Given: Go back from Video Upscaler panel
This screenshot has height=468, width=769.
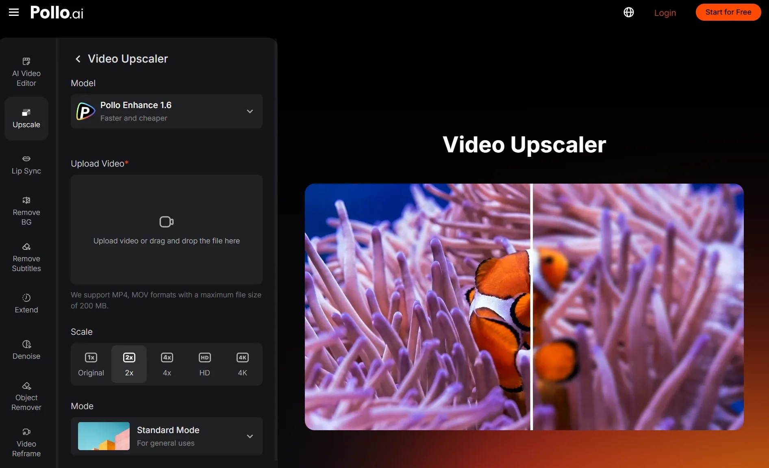Looking at the screenshot, I should click(x=78, y=59).
